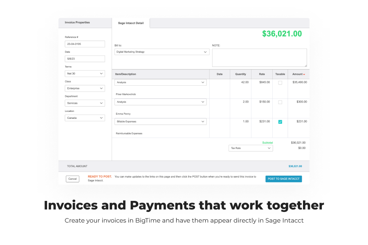This screenshot has height=245, width=368.
Task: Expand the Location dropdown showing Canada
Action: tap(85, 118)
